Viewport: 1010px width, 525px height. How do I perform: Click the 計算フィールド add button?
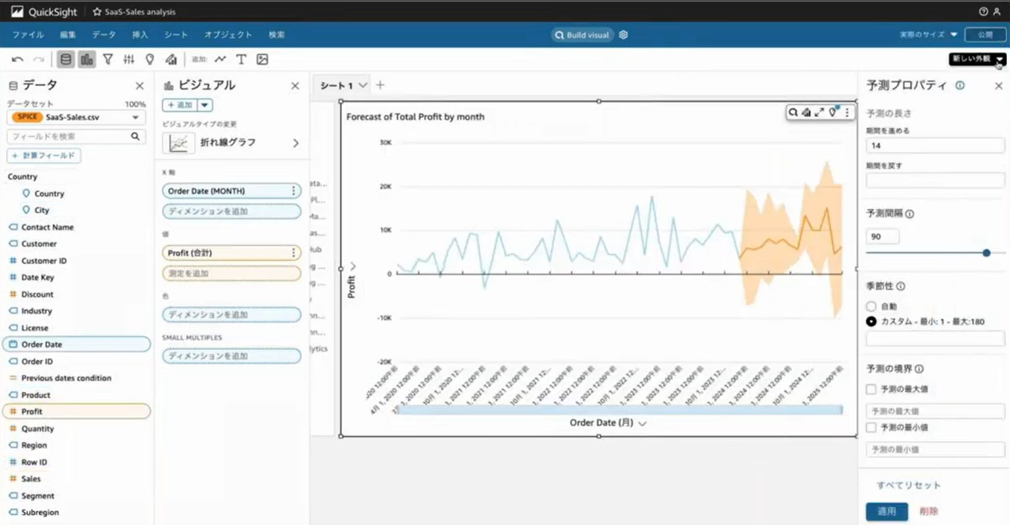coord(44,156)
